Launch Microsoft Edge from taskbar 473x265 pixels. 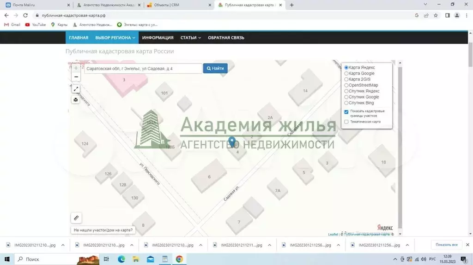coord(121,259)
